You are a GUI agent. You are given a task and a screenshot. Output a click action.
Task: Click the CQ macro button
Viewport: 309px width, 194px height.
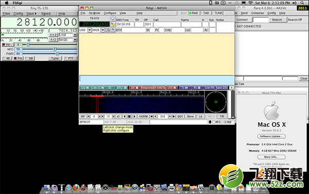tap(85, 88)
